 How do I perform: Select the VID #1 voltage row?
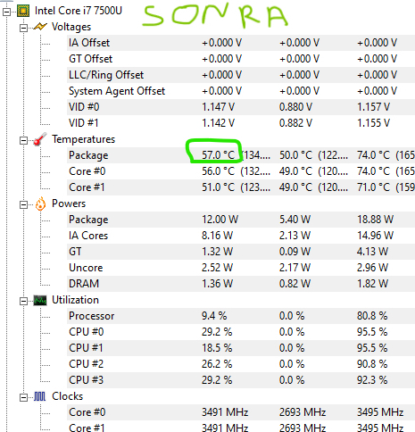241,123
